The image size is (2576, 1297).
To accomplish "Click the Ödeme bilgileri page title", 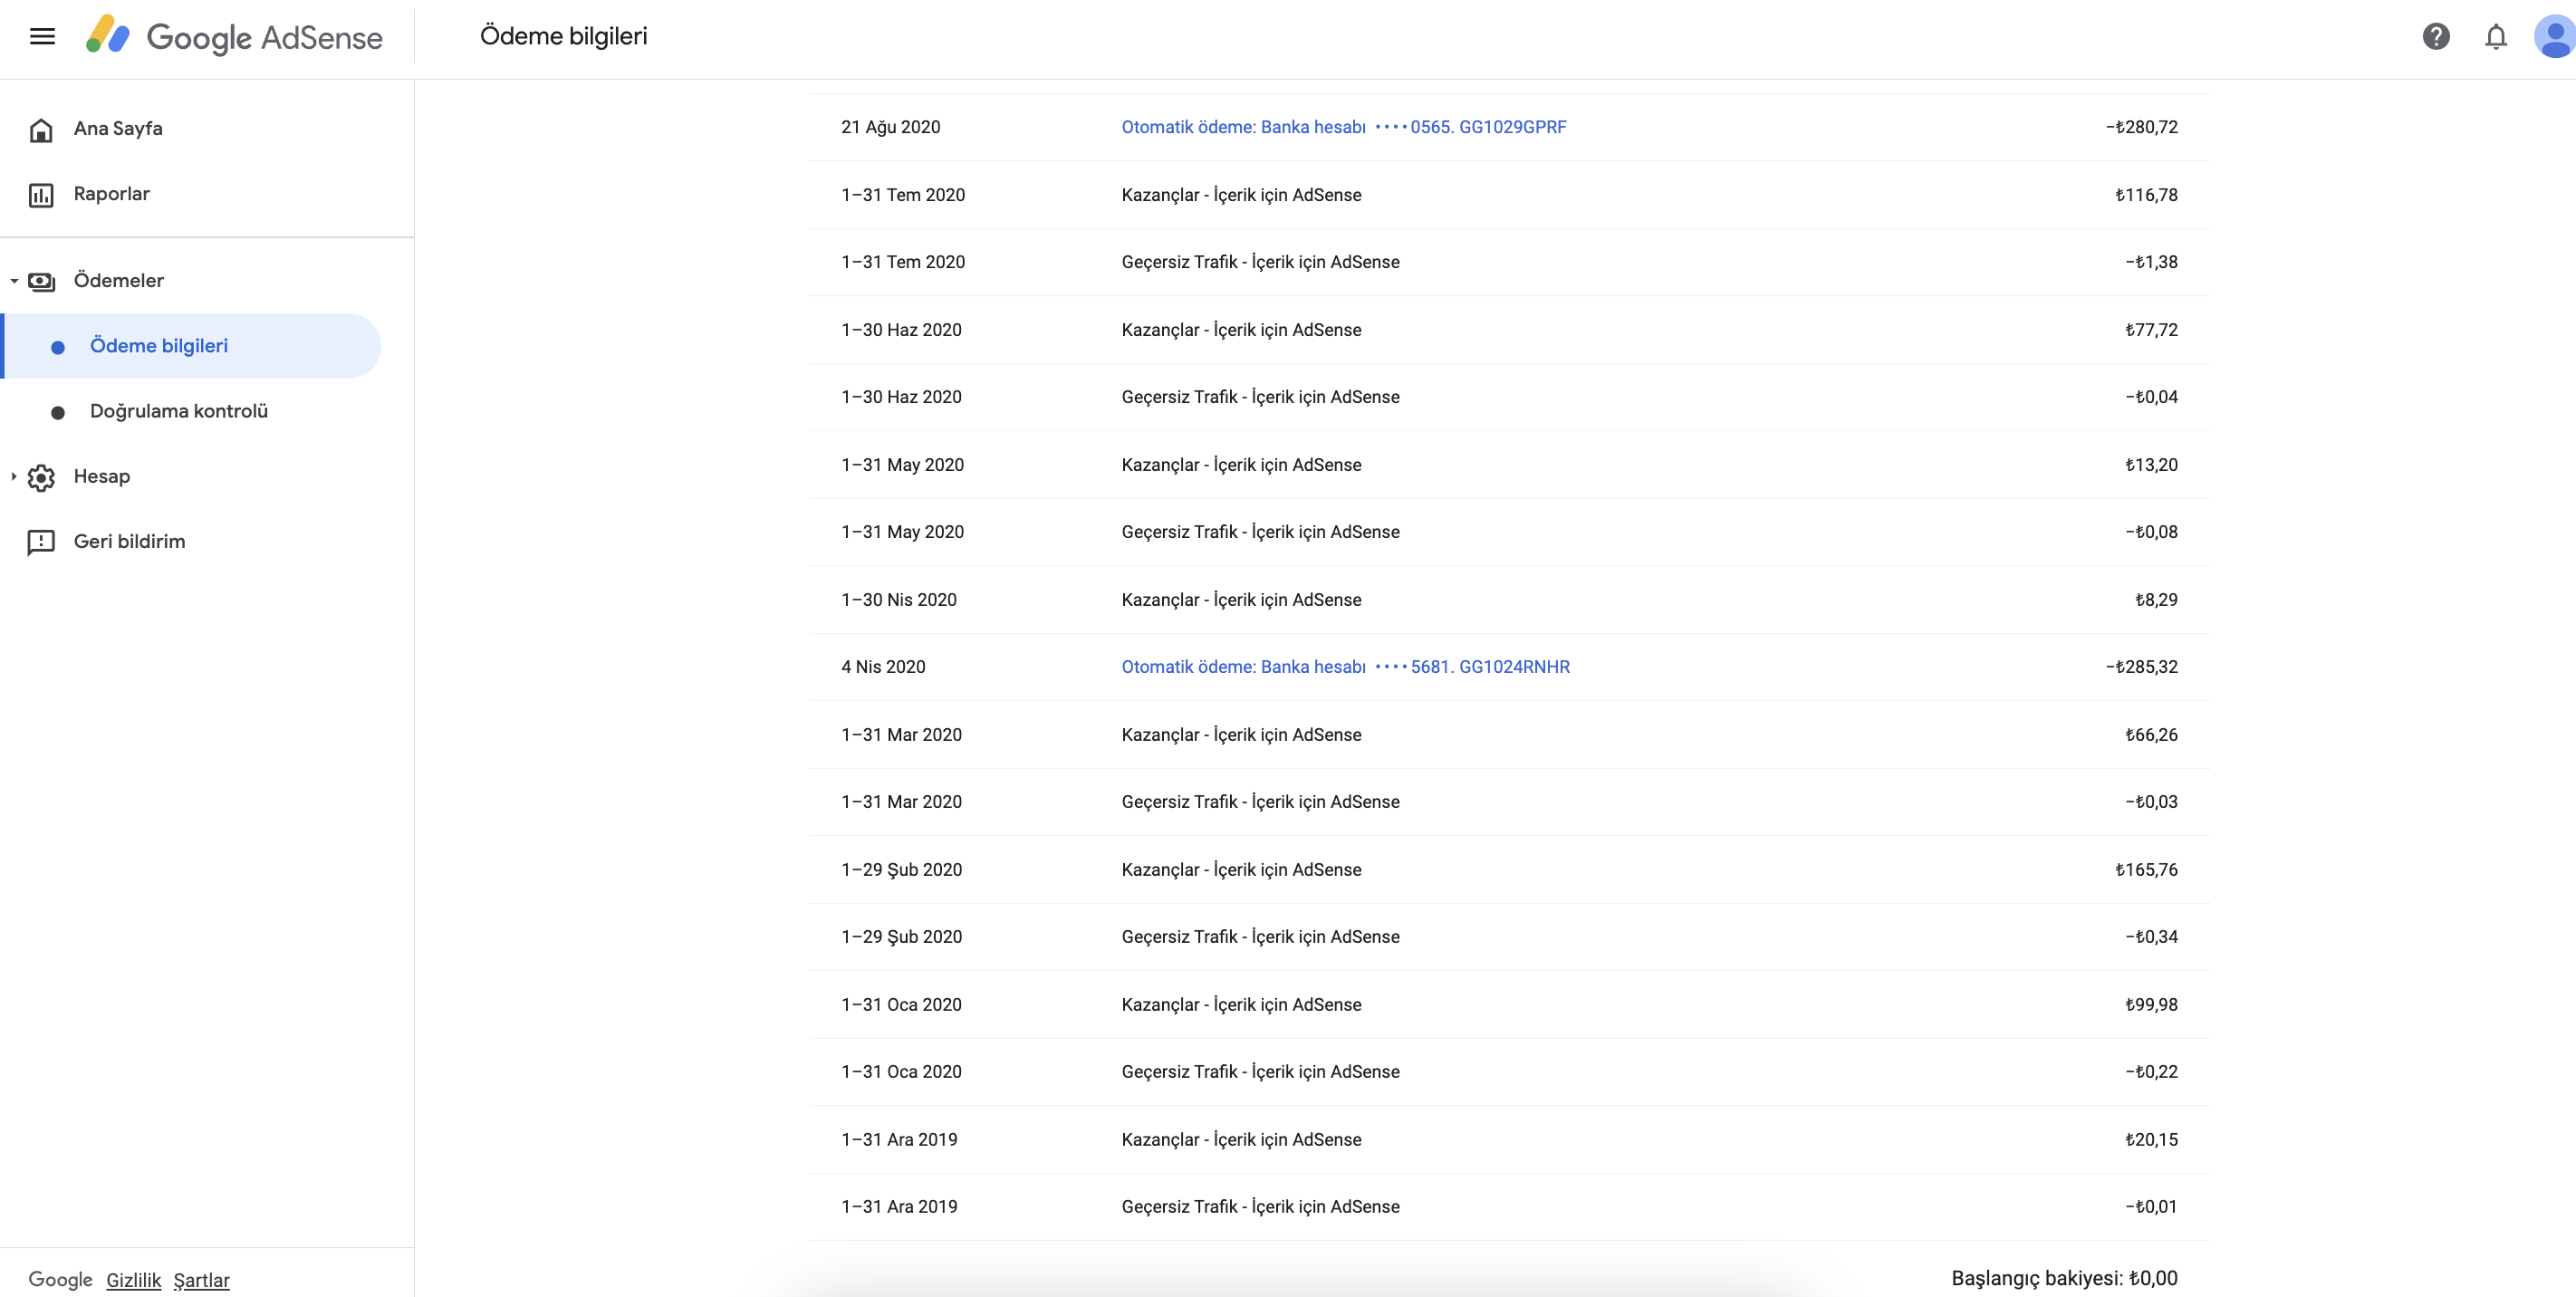I will pyautogui.click(x=564, y=36).
